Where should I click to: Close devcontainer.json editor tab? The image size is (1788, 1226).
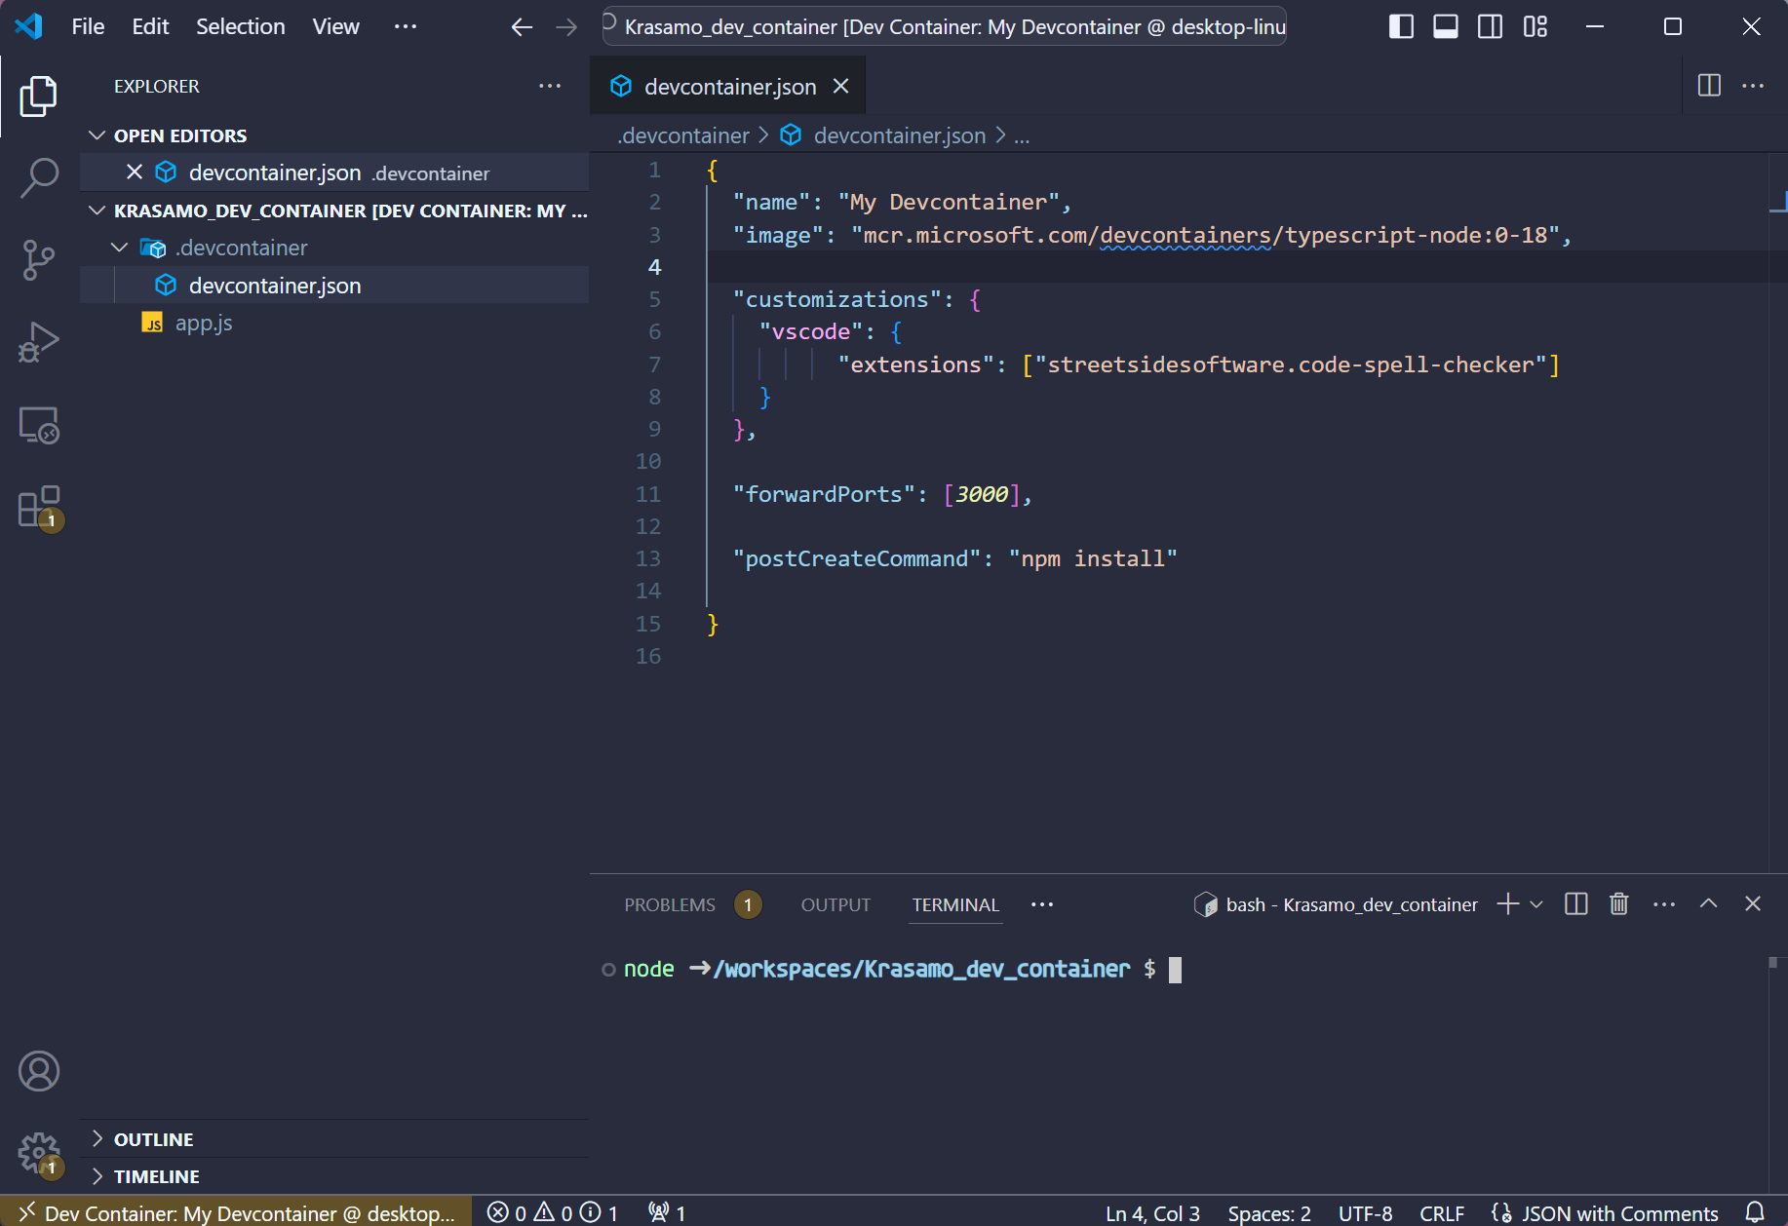tap(840, 87)
